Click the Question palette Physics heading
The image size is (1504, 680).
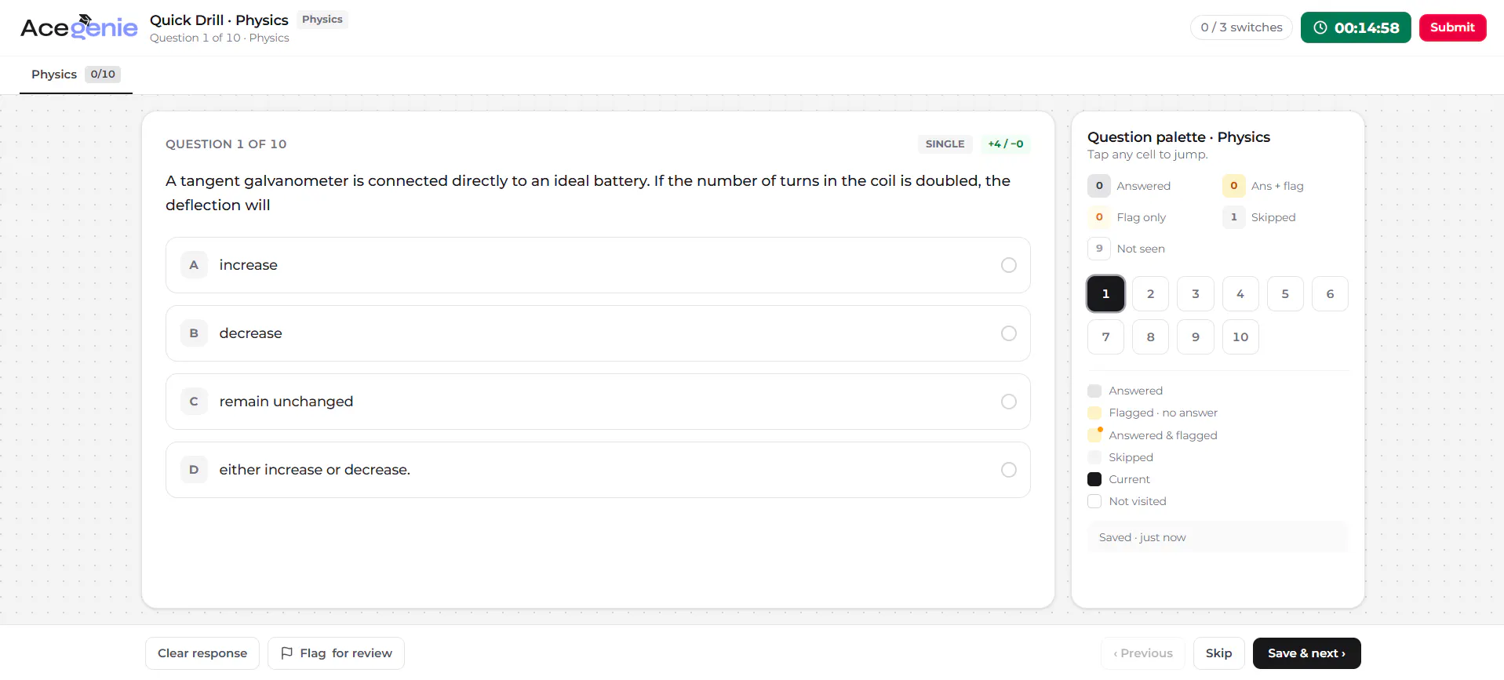click(1178, 137)
